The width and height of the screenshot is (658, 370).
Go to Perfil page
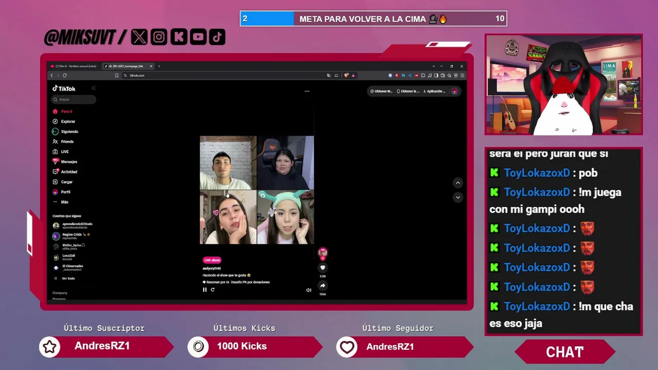coord(61,192)
